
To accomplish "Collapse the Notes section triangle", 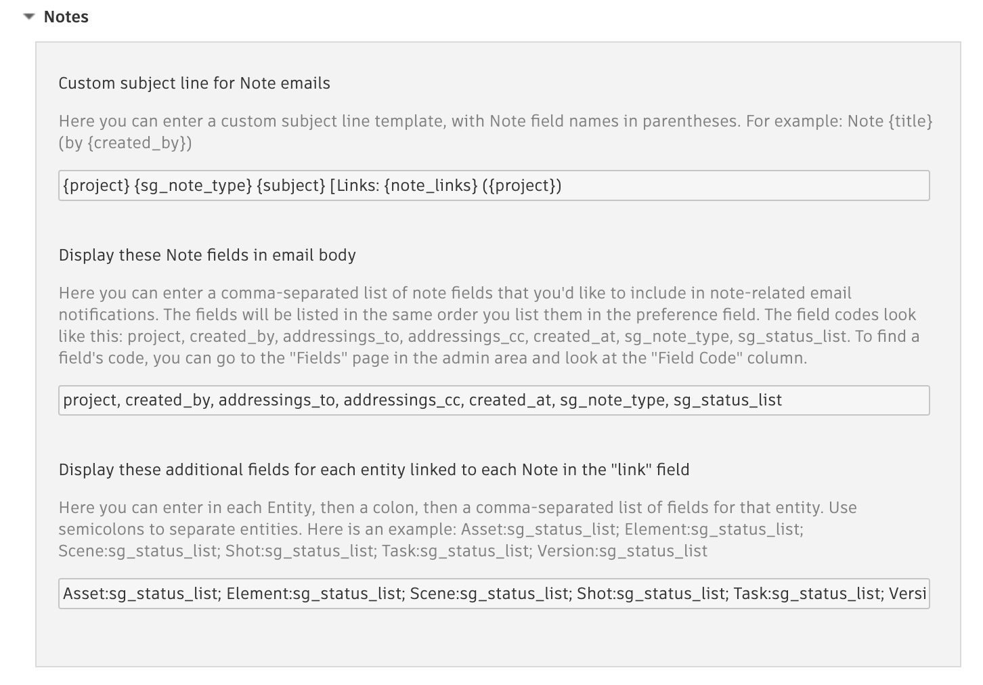I will point(28,17).
